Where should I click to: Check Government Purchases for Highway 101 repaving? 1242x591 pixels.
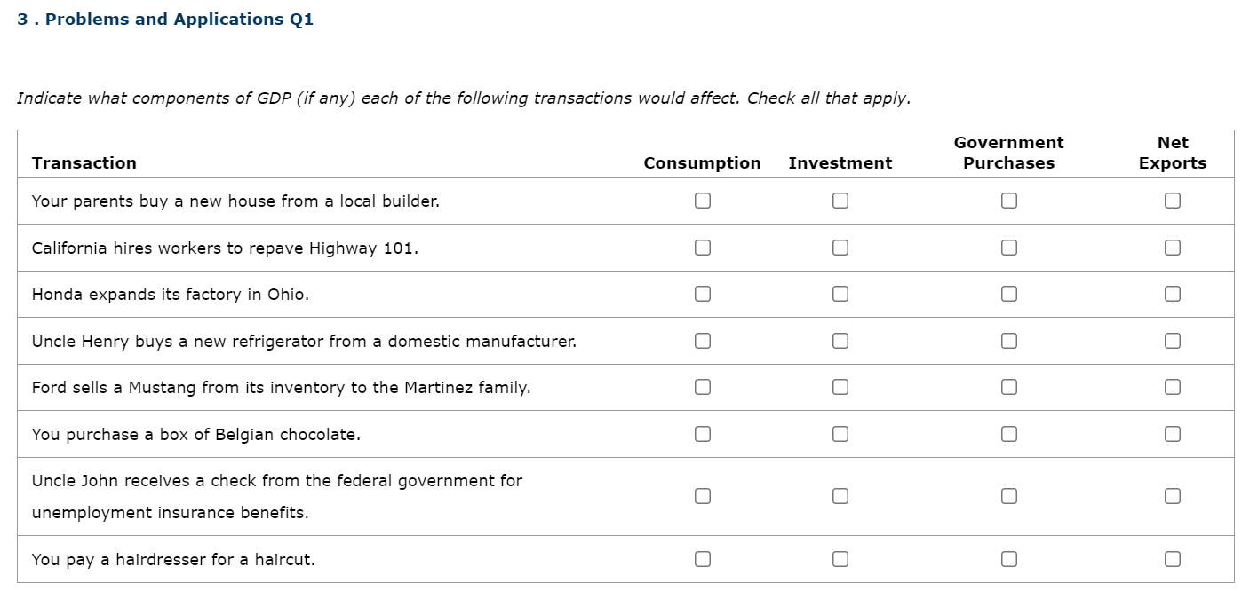pyautogui.click(x=1009, y=248)
